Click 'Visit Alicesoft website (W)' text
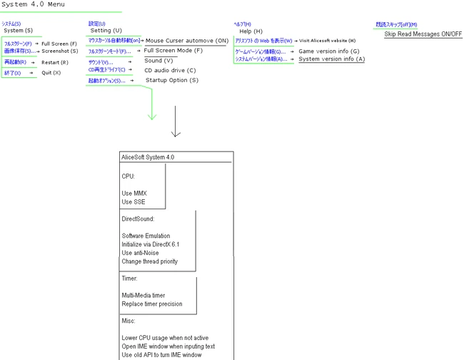This screenshot has height=360, width=464. coord(327,41)
